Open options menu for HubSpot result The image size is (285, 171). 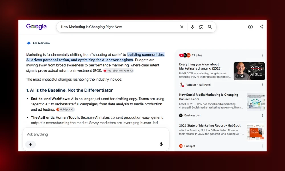pyautogui.click(x=263, y=146)
